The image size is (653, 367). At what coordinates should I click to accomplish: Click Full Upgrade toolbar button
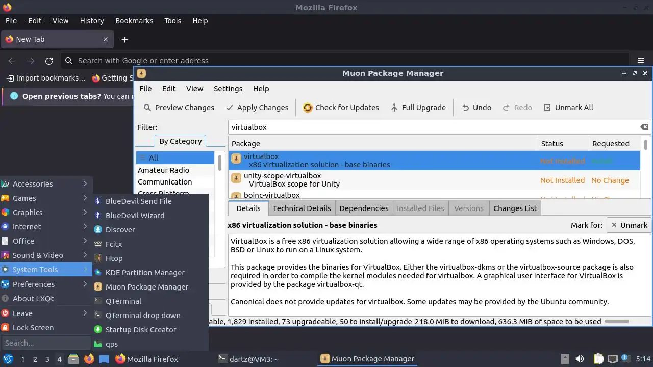coord(418,108)
